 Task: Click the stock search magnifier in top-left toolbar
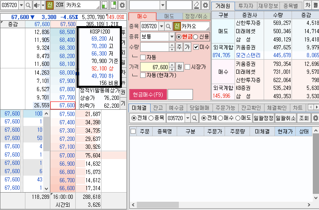[28, 5]
